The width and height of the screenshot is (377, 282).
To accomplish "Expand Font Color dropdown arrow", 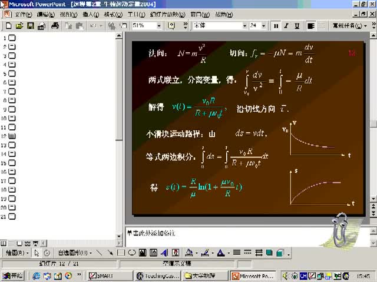I will click(229, 253).
